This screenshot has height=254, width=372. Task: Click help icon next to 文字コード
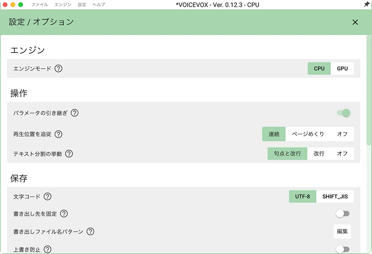(x=48, y=196)
